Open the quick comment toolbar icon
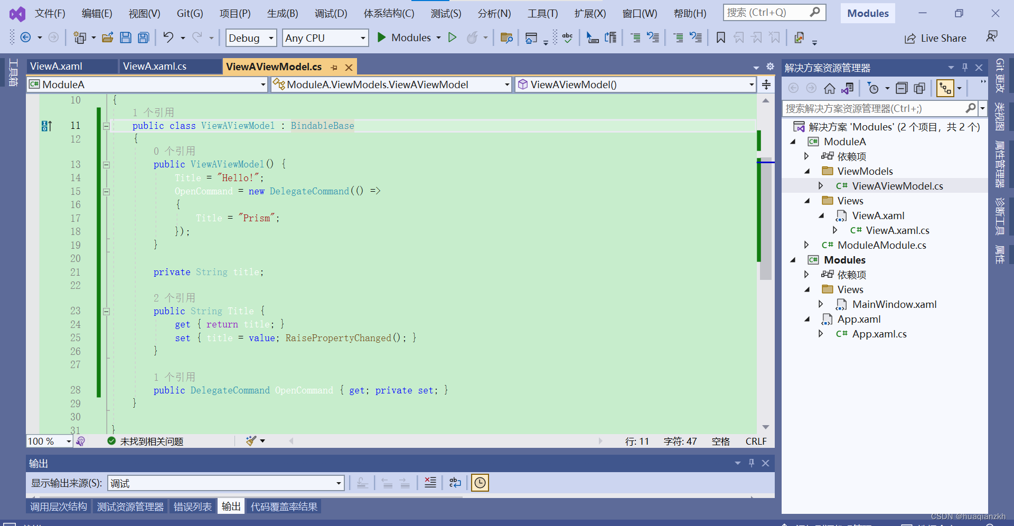This screenshot has width=1014, height=526. click(x=635, y=37)
